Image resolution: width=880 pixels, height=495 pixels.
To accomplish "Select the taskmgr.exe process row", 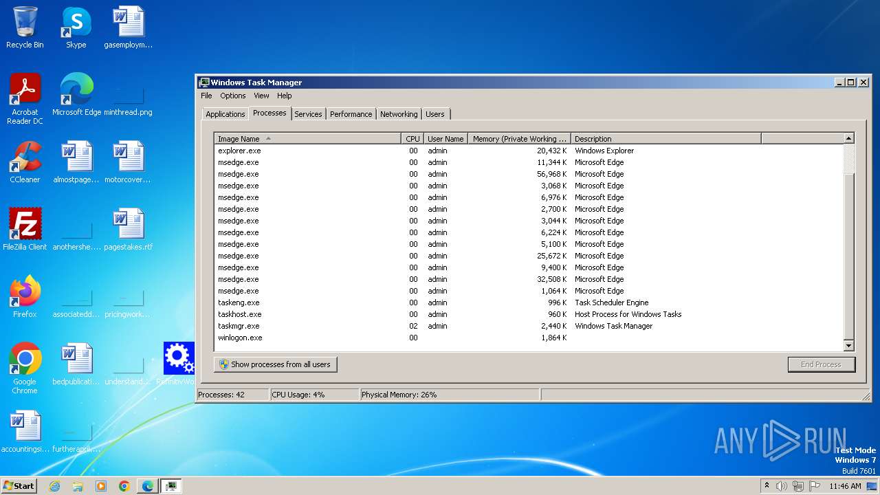I will pyautogui.click(x=528, y=326).
